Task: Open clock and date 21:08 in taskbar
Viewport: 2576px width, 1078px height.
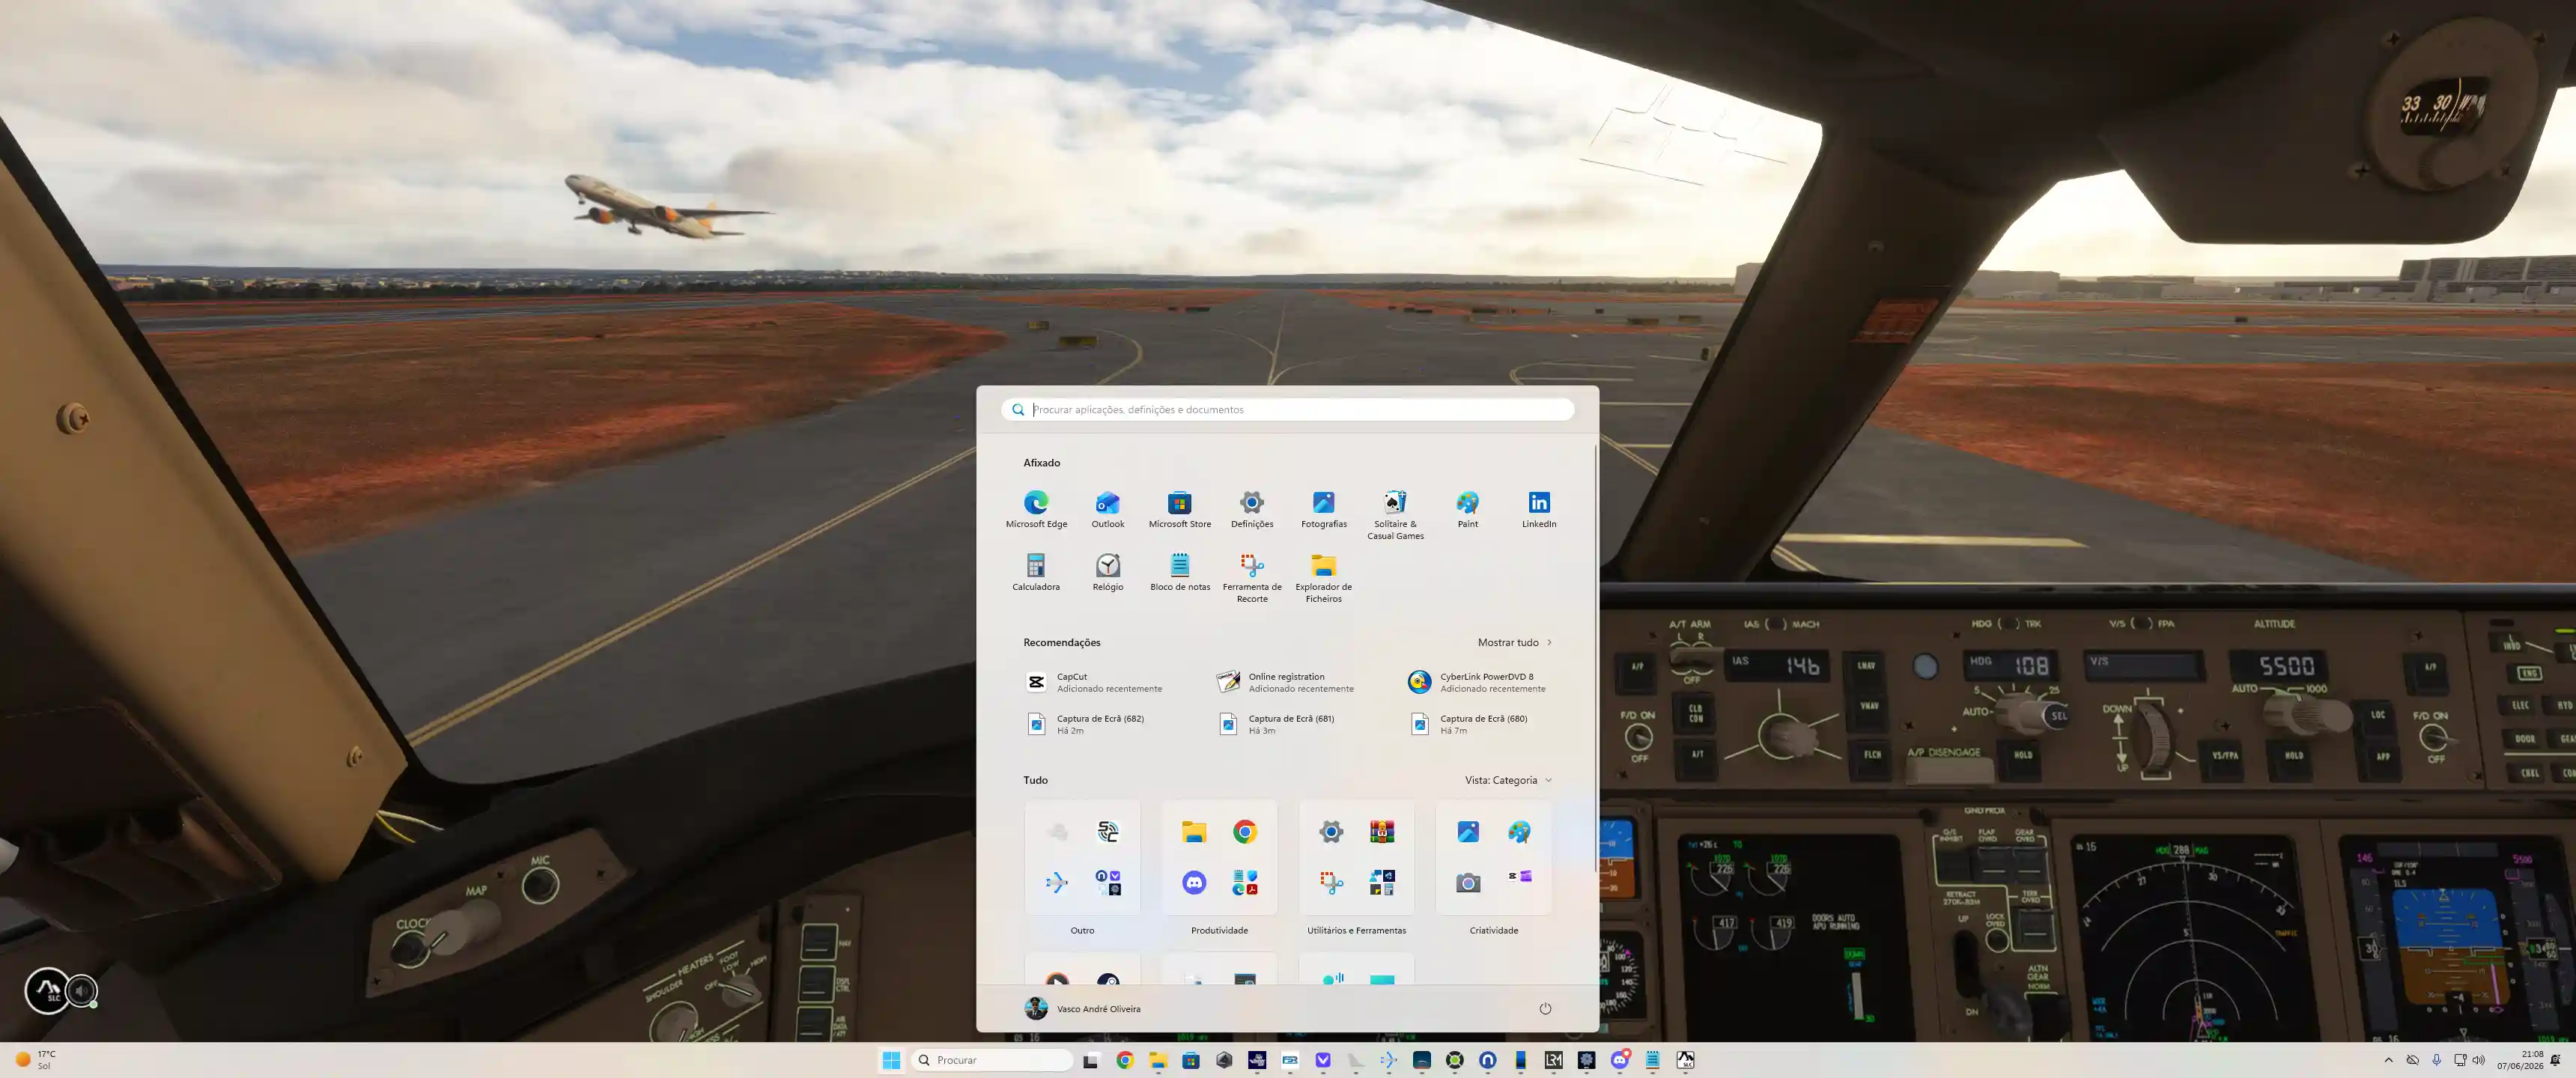Action: coord(2520,1060)
